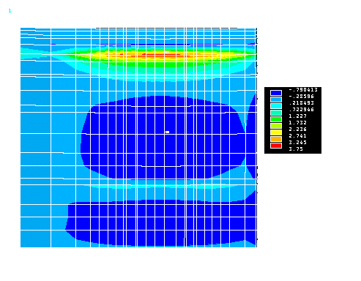Click the thin cyan band near bottom
This screenshot has width=361, height=281.
(161, 187)
